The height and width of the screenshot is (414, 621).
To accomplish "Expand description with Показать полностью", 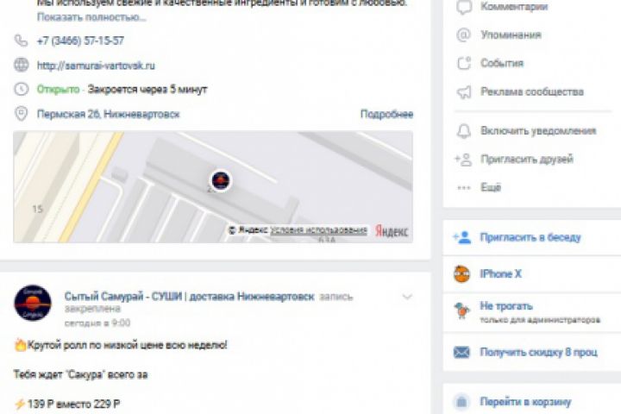I will [x=91, y=17].
